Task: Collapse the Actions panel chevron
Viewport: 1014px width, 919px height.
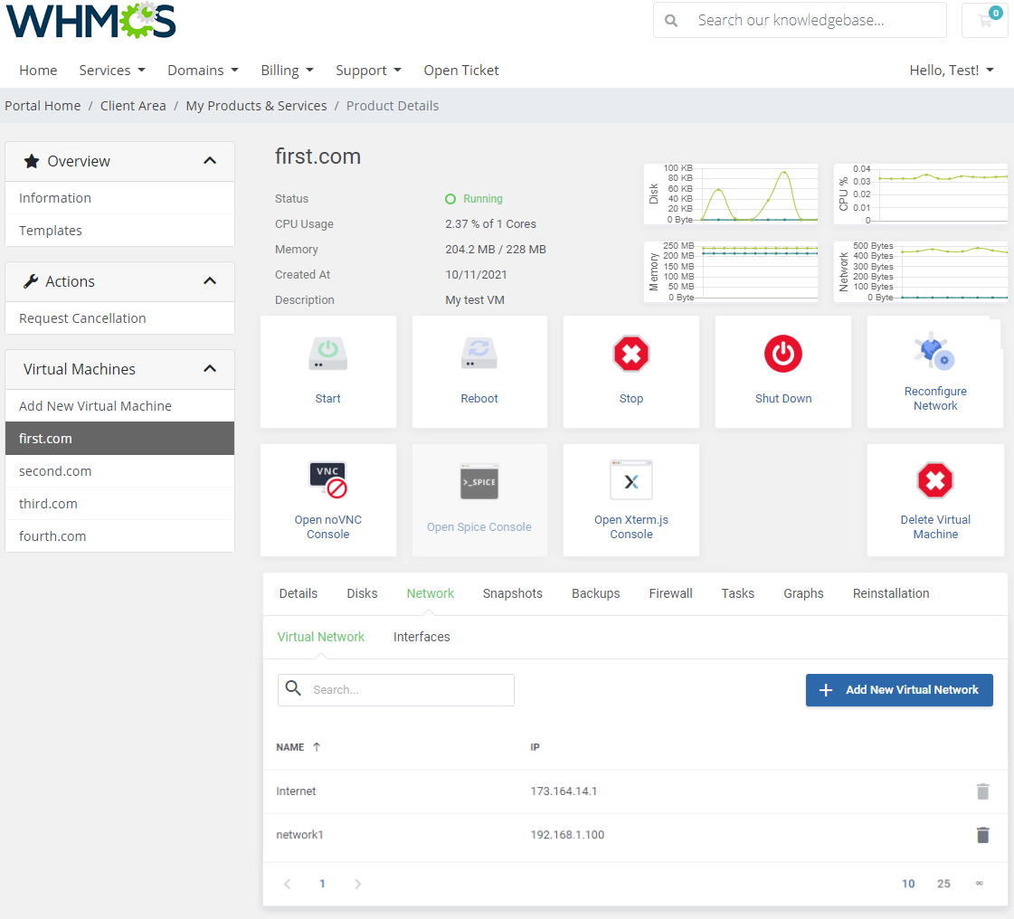Action: [x=210, y=281]
